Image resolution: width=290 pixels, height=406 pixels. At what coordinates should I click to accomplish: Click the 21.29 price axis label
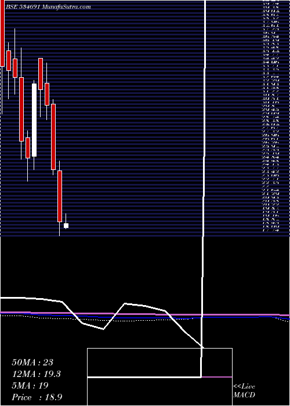[x=271, y=194]
